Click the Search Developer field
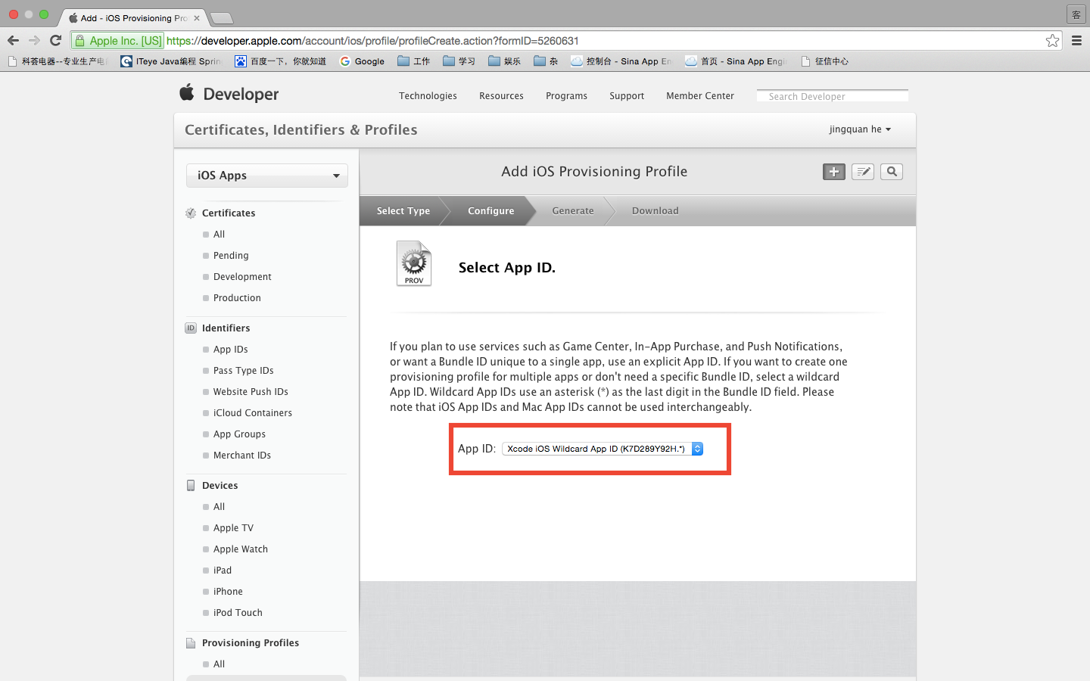The width and height of the screenshot is (1090, 681). point(833,96)
